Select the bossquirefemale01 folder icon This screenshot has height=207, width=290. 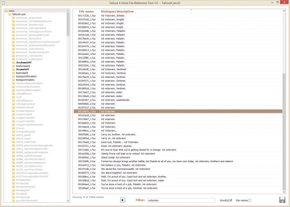pyautogui.click(x=13, y=77)
